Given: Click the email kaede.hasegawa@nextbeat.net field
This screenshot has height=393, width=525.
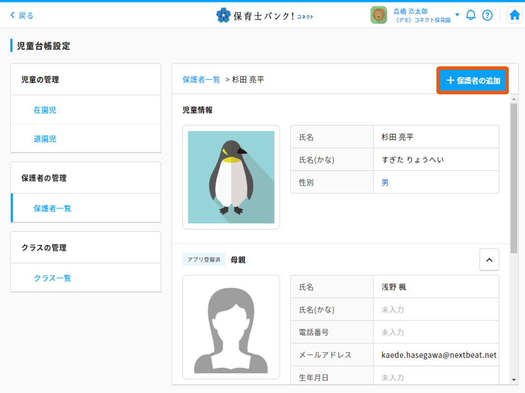Looking at the screenshot, I should tap(439, 355).
